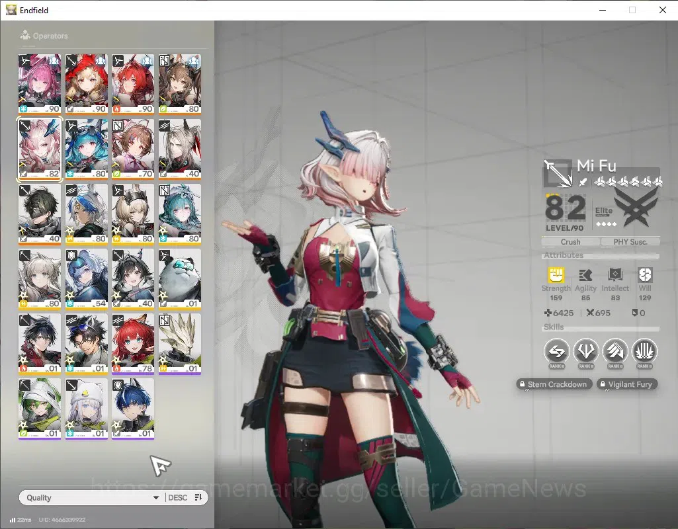Select white spiky creature operator card

(x=180, y=344)
